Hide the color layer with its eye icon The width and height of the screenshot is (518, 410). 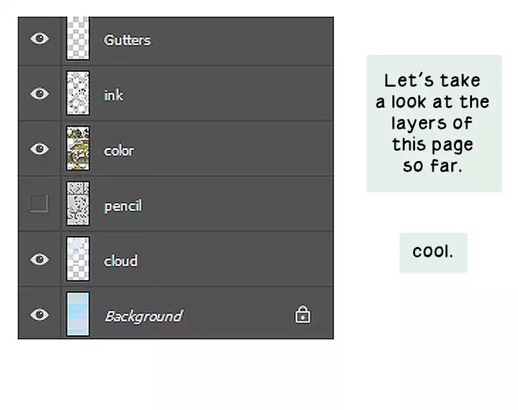click(39, 149)
